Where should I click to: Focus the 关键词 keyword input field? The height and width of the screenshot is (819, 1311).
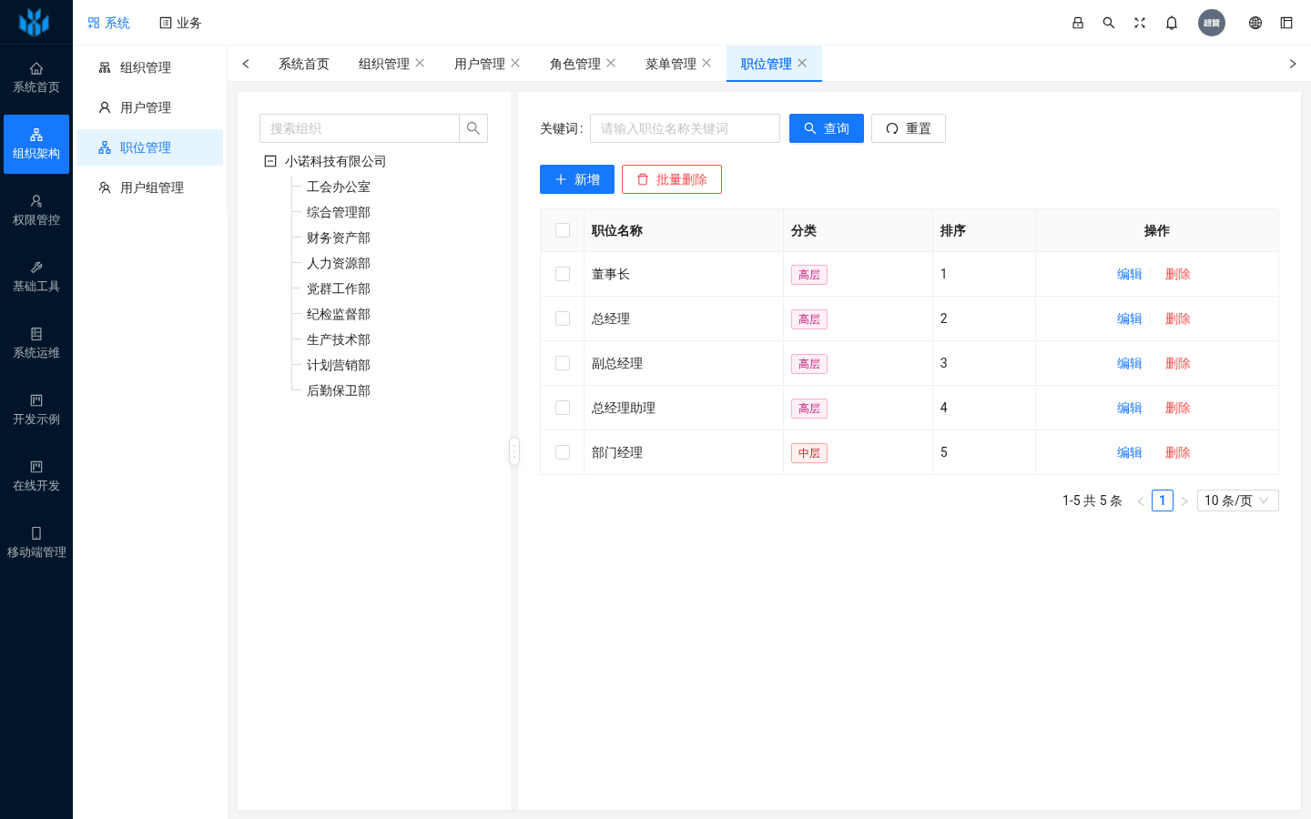pyautogui.click(x=685, y=128)
